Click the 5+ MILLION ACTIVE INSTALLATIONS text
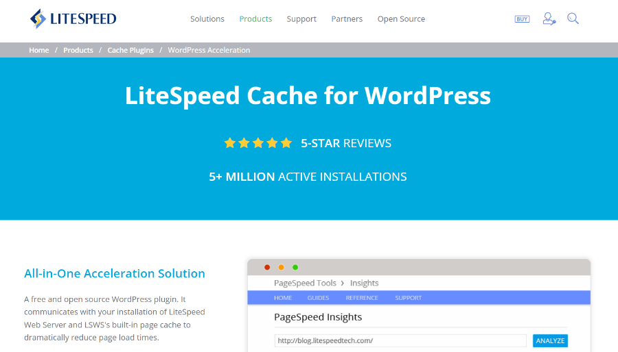618x352 pixels. 308,177
